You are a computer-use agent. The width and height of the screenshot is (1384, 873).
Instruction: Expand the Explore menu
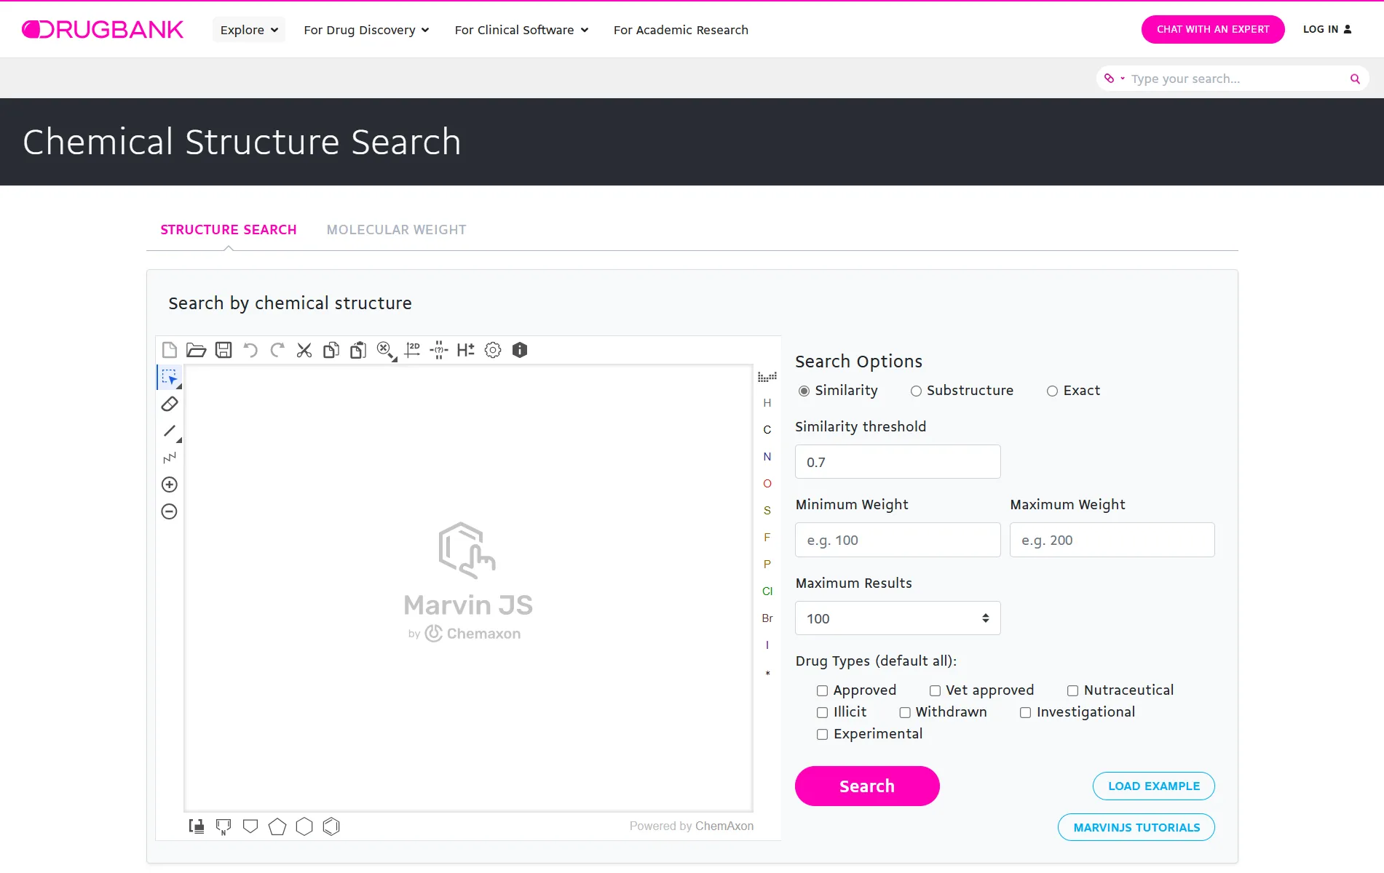[249, 30]
